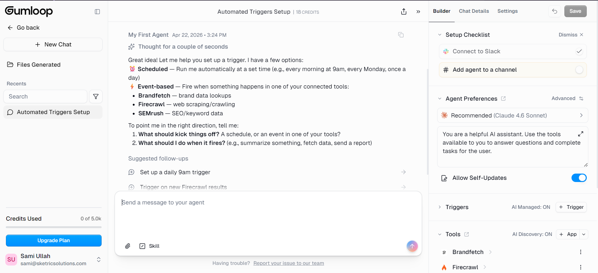
Task: Click the Credits Used progress bar
Action: [x=54, y=227]
